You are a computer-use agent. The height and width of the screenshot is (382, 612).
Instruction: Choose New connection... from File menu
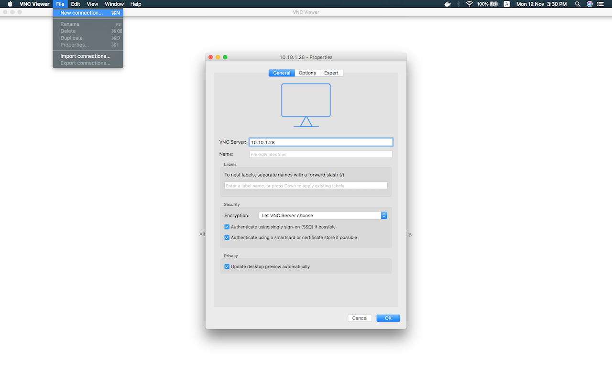coord(88,13)
